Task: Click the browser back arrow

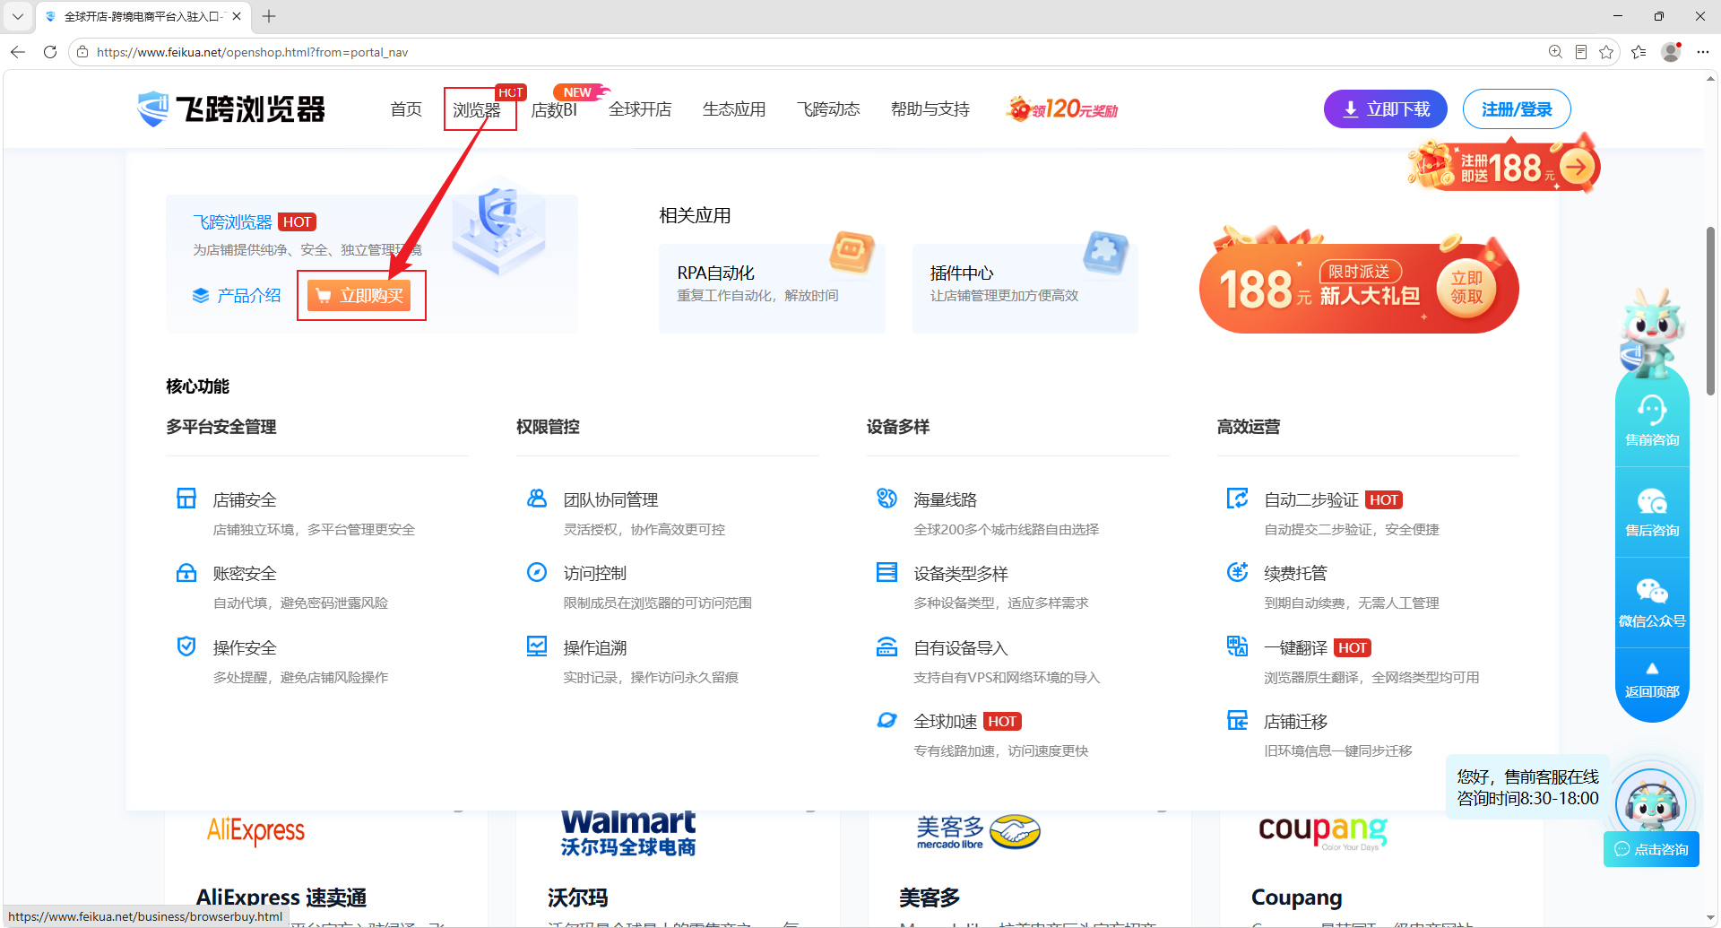Action: click(x=18, y=52)
